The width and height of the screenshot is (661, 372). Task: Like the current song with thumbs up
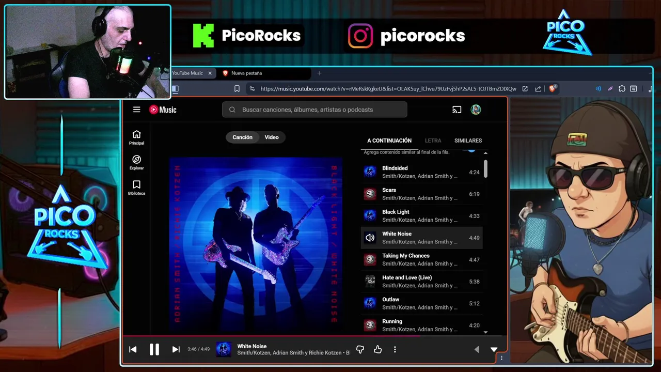click(x=377, y=349)
